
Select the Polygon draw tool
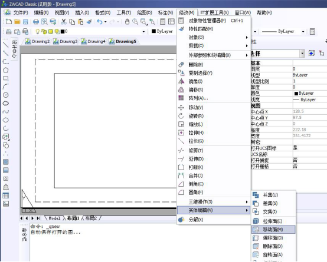point(6,70)
